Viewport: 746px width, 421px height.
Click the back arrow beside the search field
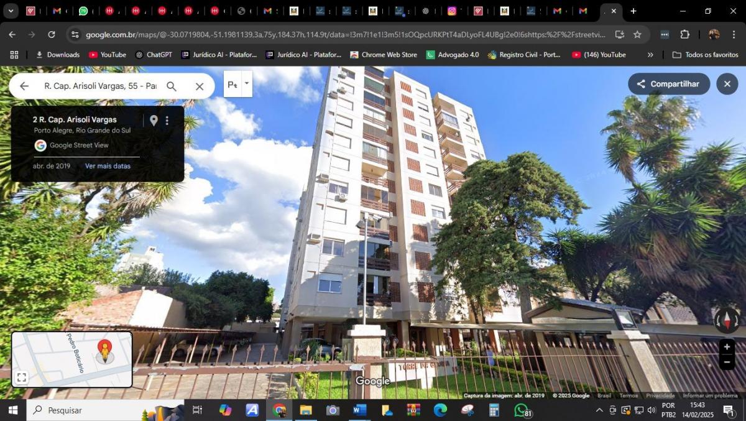(24, 86)
